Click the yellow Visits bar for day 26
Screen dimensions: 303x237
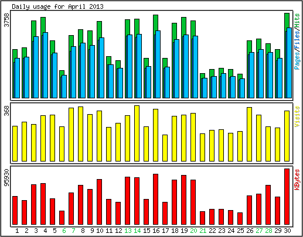click(x=250, y=134)
